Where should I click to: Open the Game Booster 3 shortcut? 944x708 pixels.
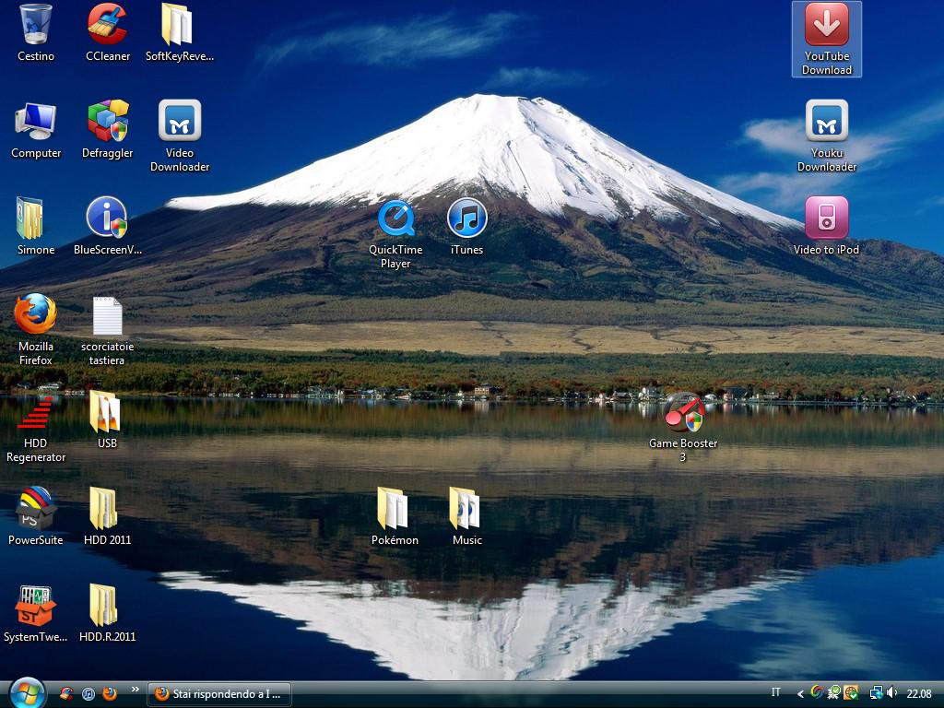coord(683,413)
